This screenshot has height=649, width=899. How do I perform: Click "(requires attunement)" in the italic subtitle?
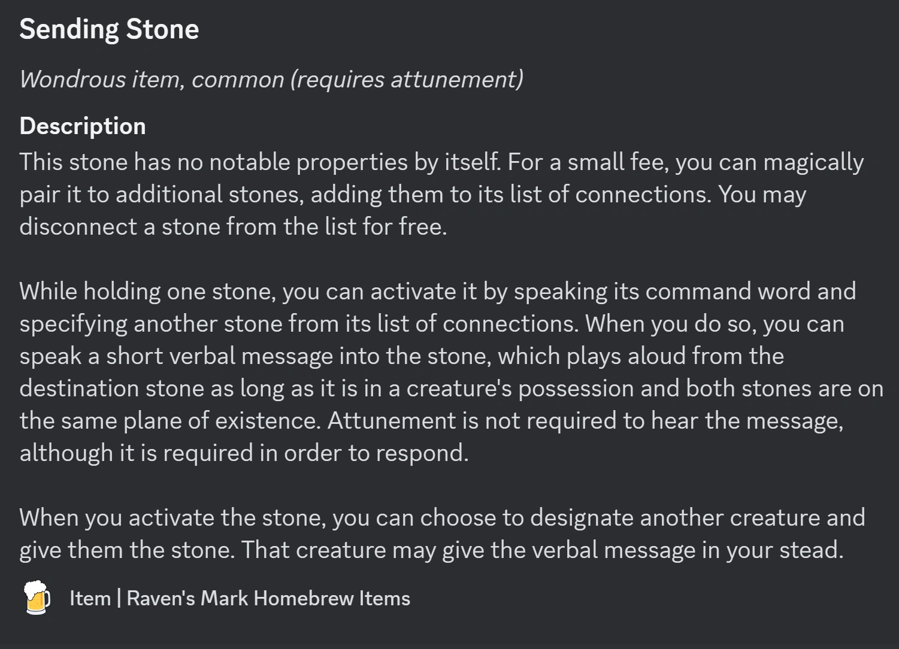[x=407, y=79]
